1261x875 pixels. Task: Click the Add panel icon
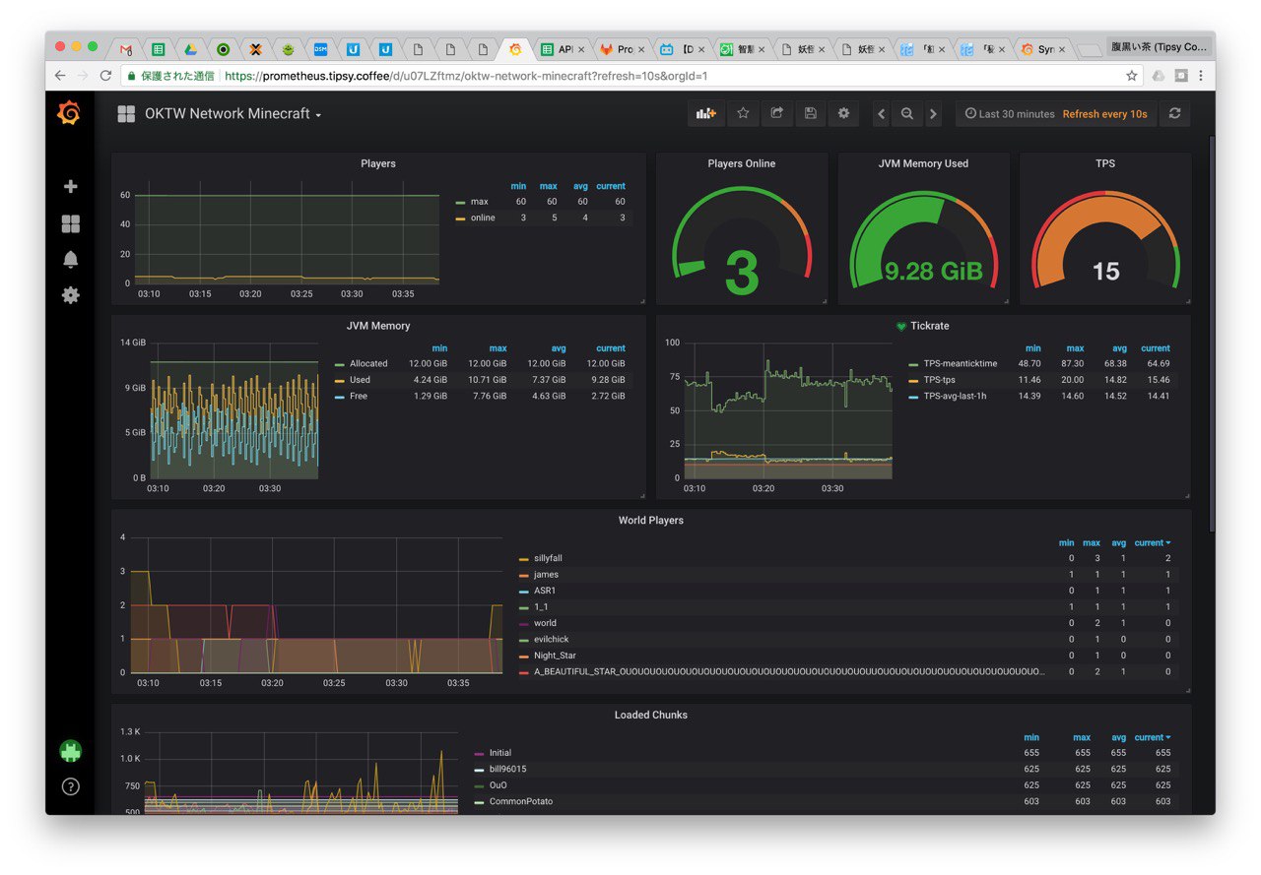tap(705, 114)
